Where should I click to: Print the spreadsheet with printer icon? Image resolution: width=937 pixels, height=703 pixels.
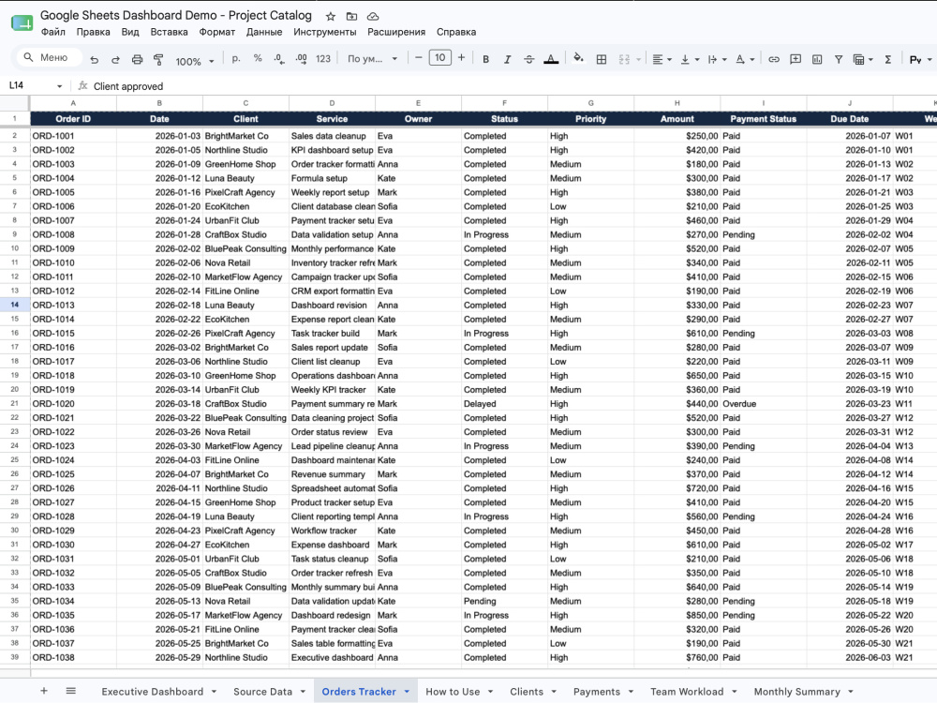tap(137, 59)
